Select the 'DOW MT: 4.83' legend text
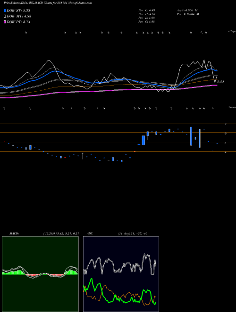This screenshot has width=236, height=312. (x=19, y=17)
